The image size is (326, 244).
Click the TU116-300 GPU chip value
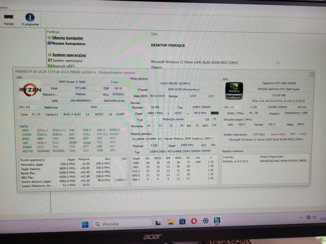tap(279, 95)
